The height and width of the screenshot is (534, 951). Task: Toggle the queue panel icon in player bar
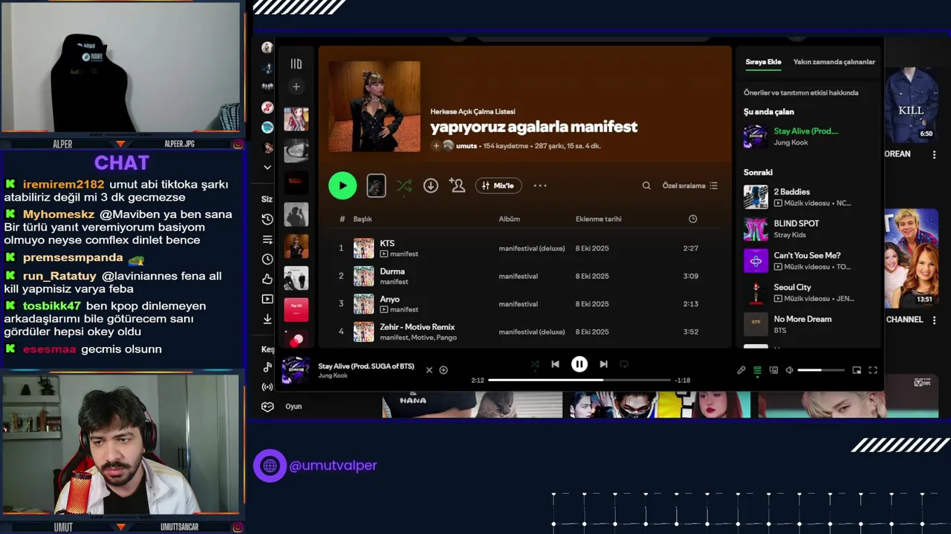click(757, 370)
